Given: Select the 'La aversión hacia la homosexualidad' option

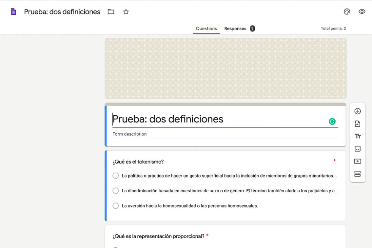Looking at the screenshot, I should [116, 206].
